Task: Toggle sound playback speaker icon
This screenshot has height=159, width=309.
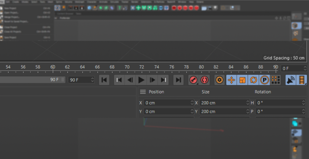Action: coord(291,80)
